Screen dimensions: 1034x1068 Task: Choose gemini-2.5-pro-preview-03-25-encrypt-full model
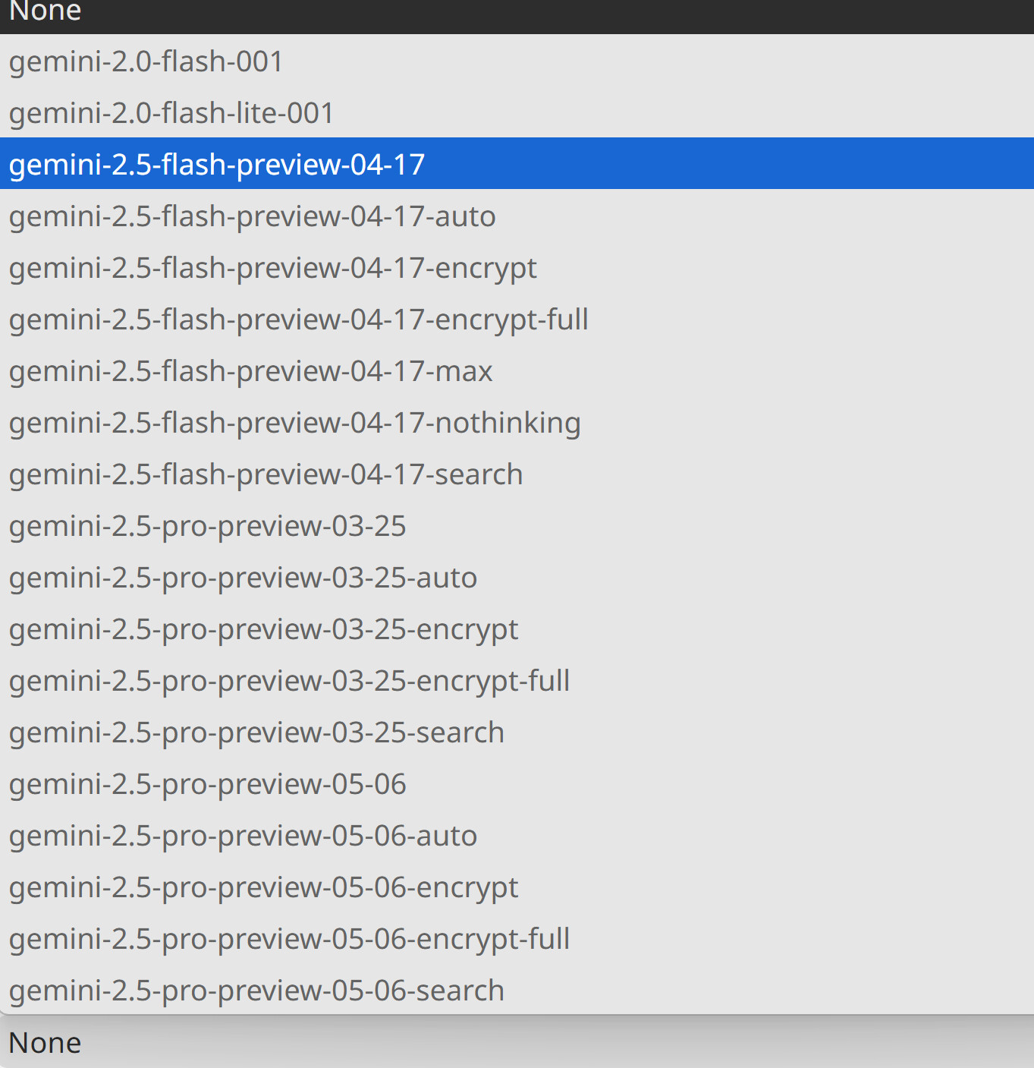289,681
